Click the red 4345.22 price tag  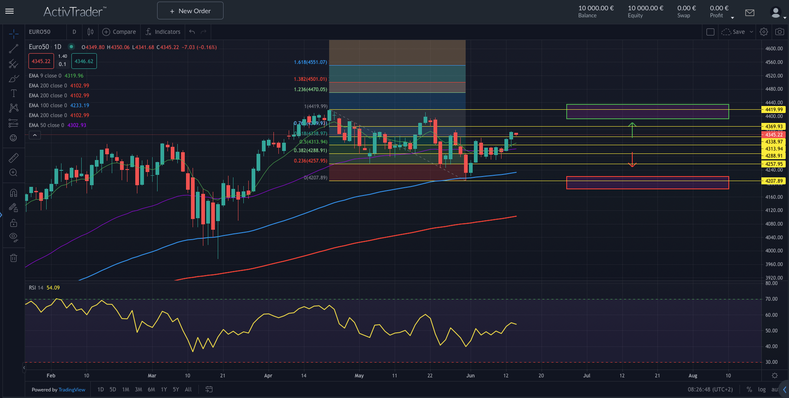773,135
